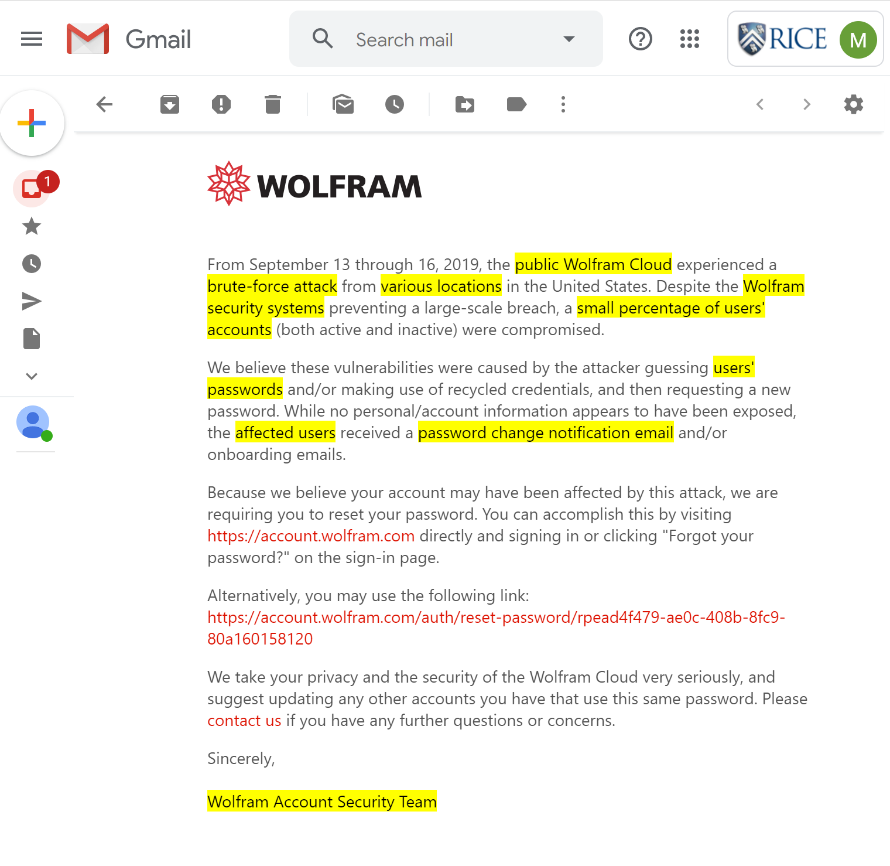Expand More sidebar labels chevron
The width and height of the screenshot is (890, 866).
pyautogui.click(x=32, y=376)
